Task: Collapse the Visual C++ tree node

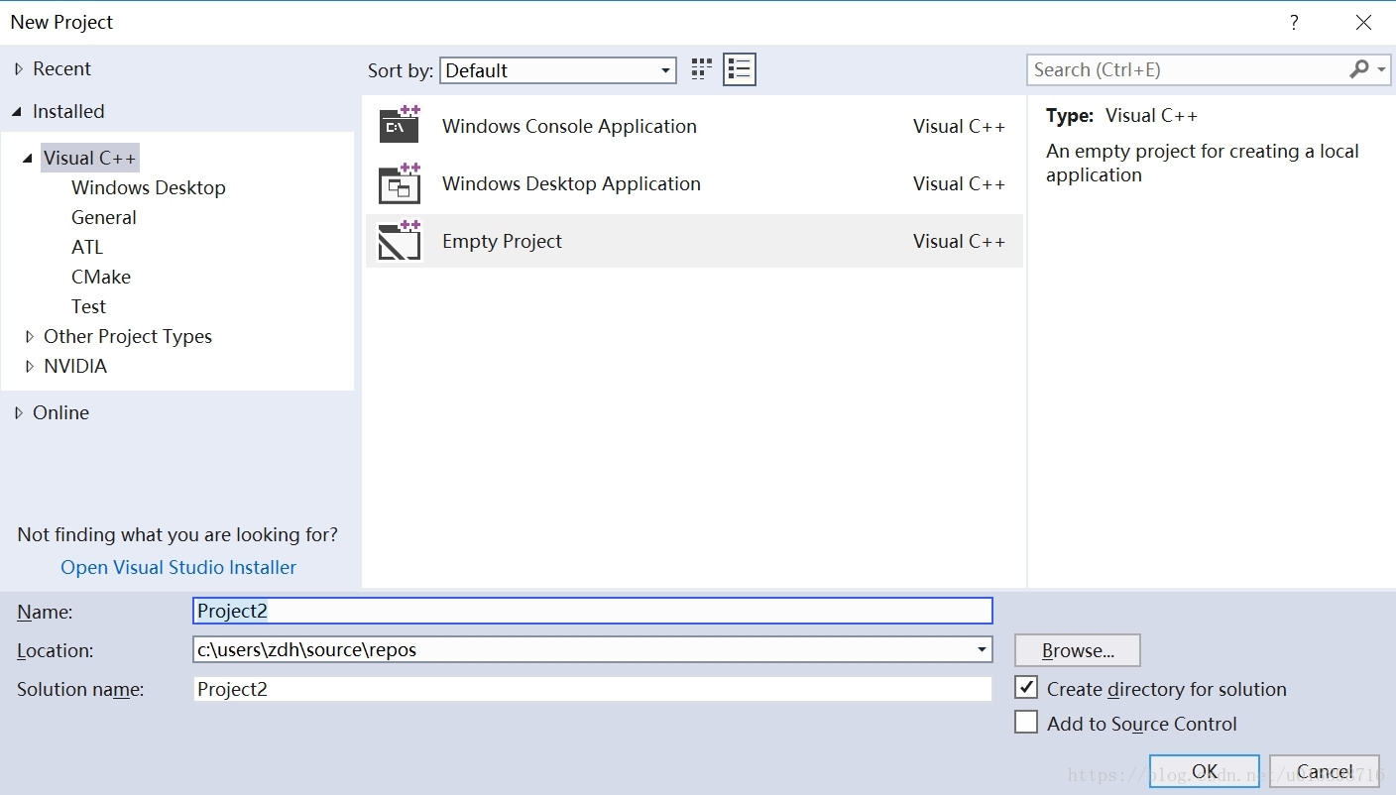Action: coord(28,159)
